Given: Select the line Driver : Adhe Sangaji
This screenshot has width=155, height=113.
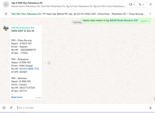Looking at the screenshot, I should (22, 66).
